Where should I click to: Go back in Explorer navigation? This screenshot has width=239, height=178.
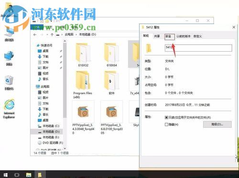click(x=35, y=34)
